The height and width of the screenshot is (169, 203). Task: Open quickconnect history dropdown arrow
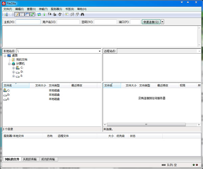(x=162, y=22)
